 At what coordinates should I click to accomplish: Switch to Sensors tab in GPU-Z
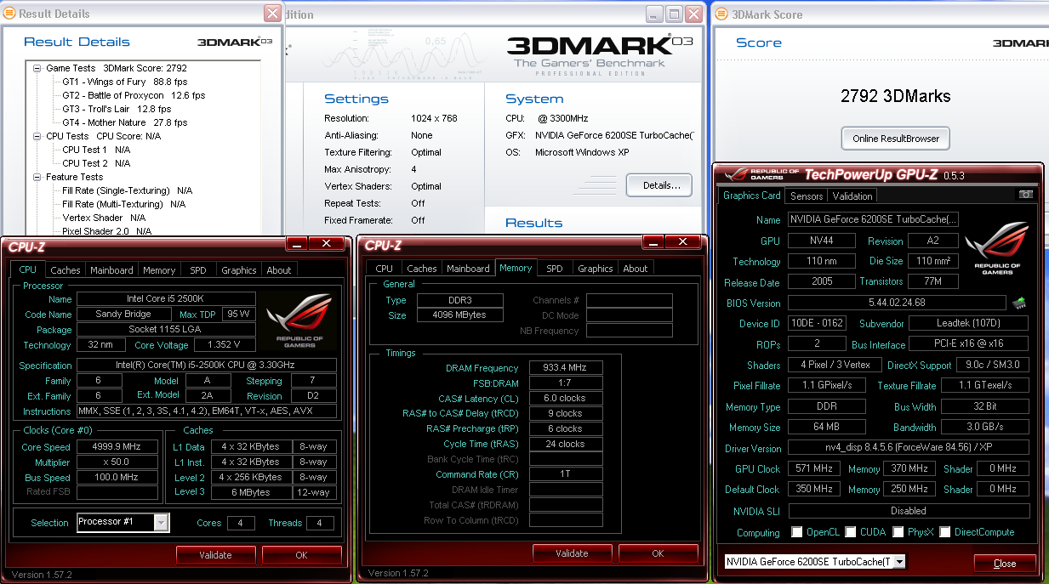coord(807,196)
